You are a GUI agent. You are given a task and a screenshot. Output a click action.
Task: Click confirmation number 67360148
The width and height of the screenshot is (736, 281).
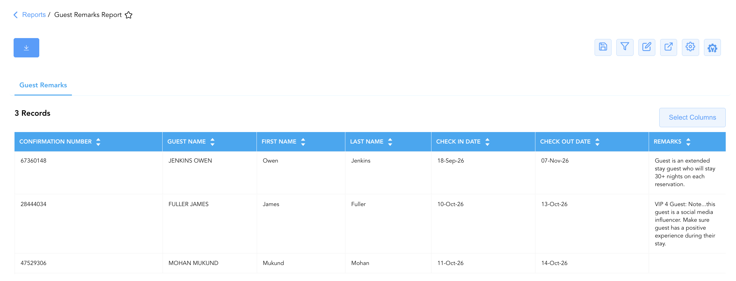(34, 161)
